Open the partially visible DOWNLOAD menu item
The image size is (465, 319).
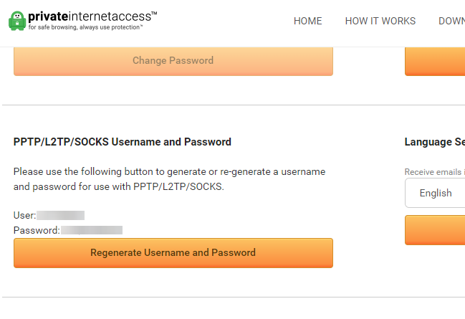pyautogui.click(x=451, y=21)
